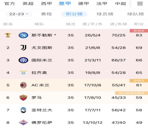Switch to the 西甲 league tab

pos(46,4)
